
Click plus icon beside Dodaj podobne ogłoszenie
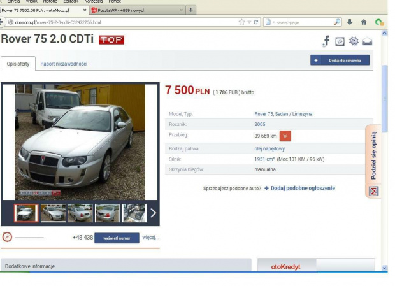(266, 188)
